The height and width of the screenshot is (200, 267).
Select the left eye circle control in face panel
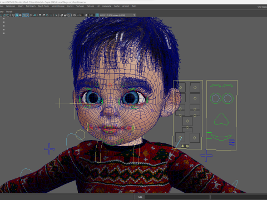[215, 98]
